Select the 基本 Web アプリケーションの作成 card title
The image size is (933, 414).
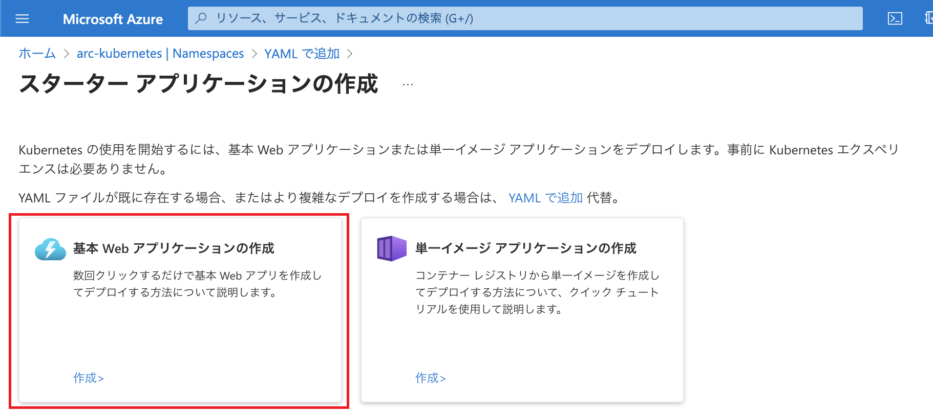[174, 248]
